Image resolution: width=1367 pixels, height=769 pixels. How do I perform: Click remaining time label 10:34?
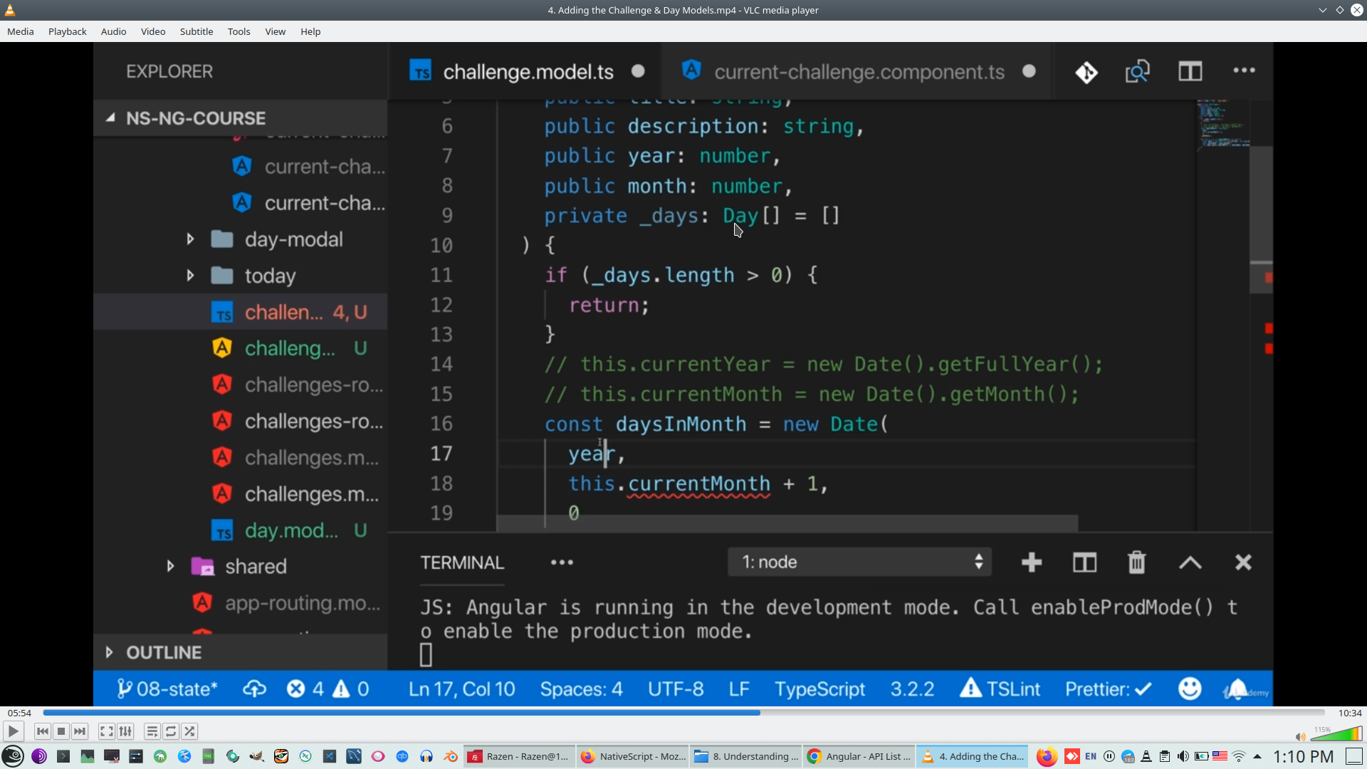point(1349,713)
